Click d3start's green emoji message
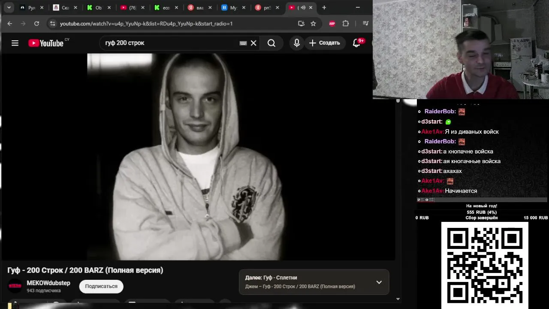 pyautogui.click(x=448, y=122)
